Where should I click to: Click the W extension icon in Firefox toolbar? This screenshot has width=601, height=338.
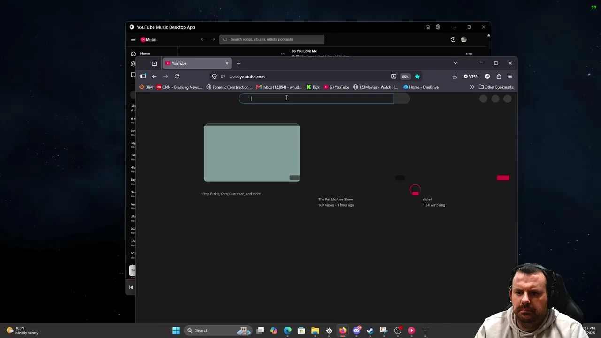pyautogui.click(x=487, y=77)
